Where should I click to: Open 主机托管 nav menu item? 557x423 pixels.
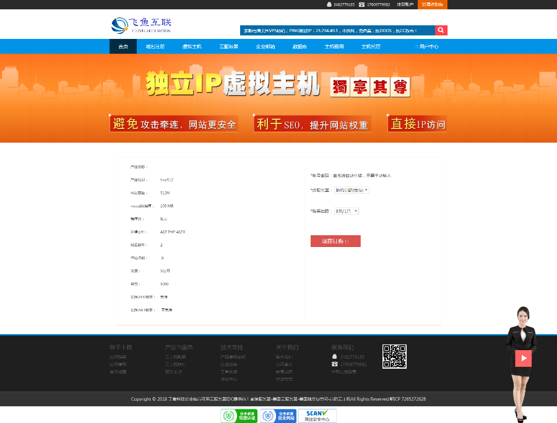[371, 46]
